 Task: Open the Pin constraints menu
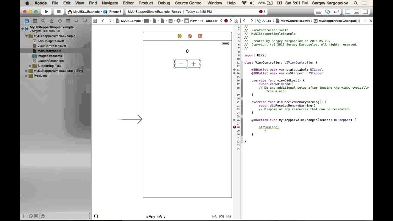pyautogui.click(x=221, y=216)
